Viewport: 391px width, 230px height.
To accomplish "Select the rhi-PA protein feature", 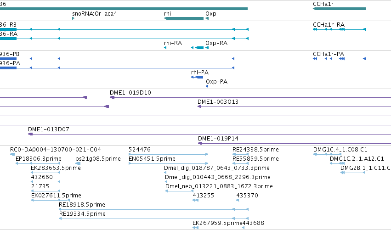I will coord(197,77).
